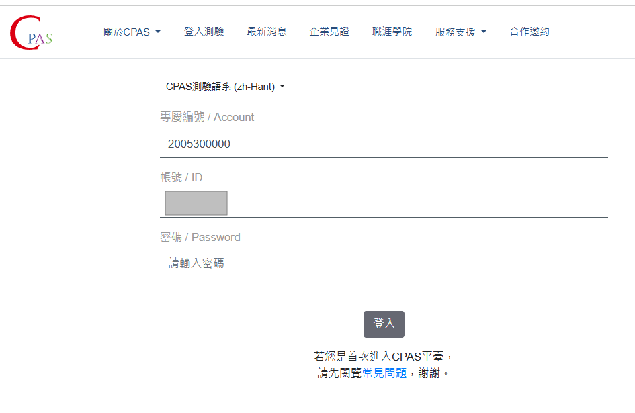Expand the 服務支援 dropdown menu

point(461,32)
